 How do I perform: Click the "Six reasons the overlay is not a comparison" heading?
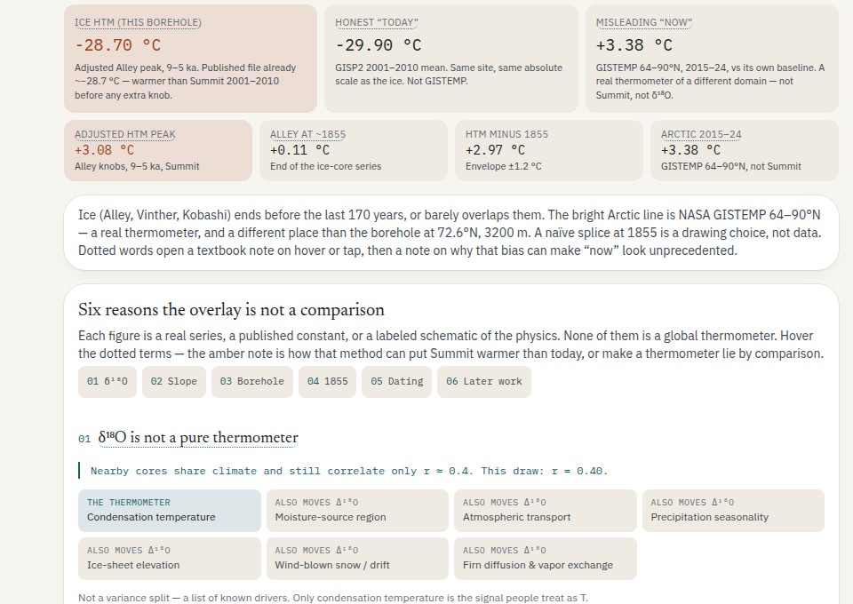231,310
